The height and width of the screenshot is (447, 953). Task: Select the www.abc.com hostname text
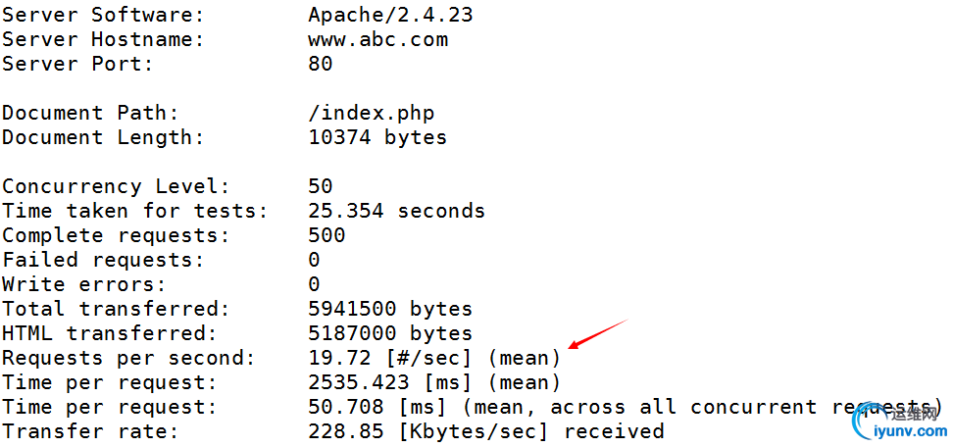(377, 39)
